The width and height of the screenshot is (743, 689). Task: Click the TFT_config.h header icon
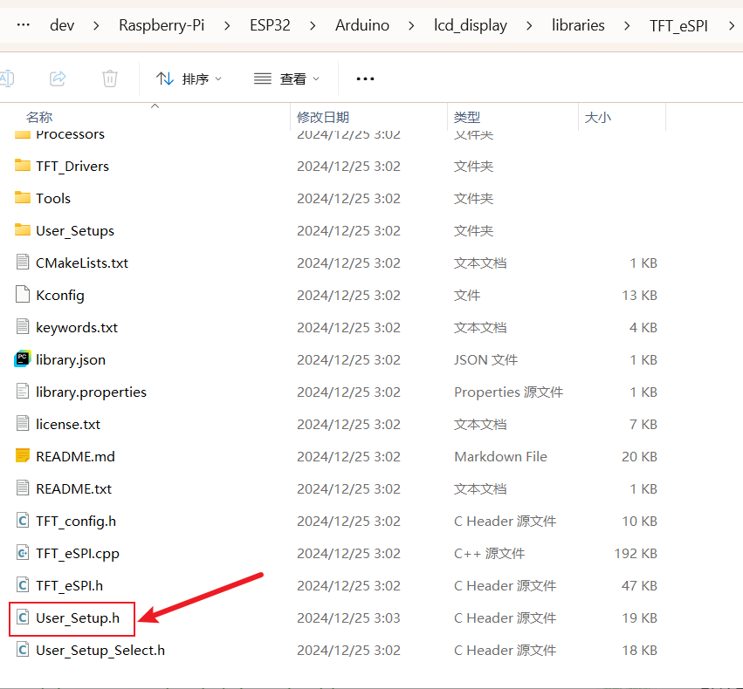click(23, 520)
